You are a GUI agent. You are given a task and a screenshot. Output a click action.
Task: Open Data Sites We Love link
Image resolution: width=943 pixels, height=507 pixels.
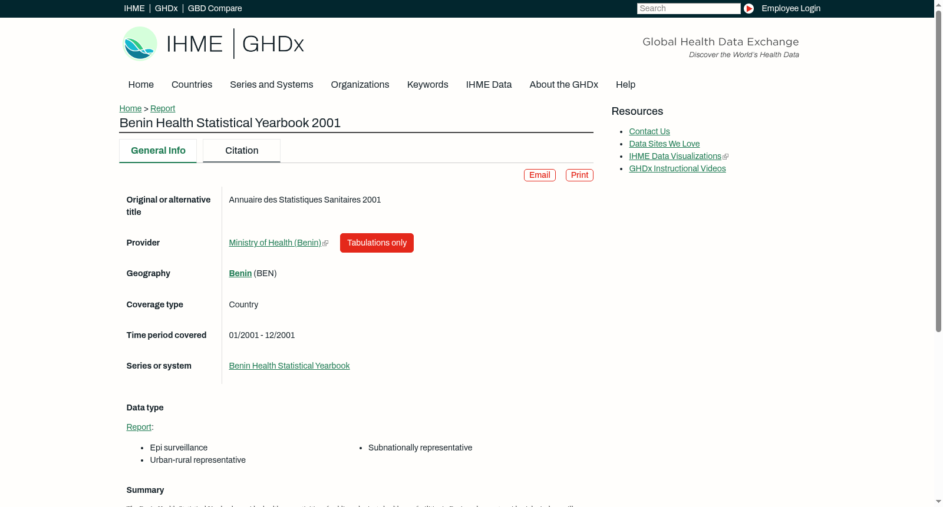(x=664, y=144)
